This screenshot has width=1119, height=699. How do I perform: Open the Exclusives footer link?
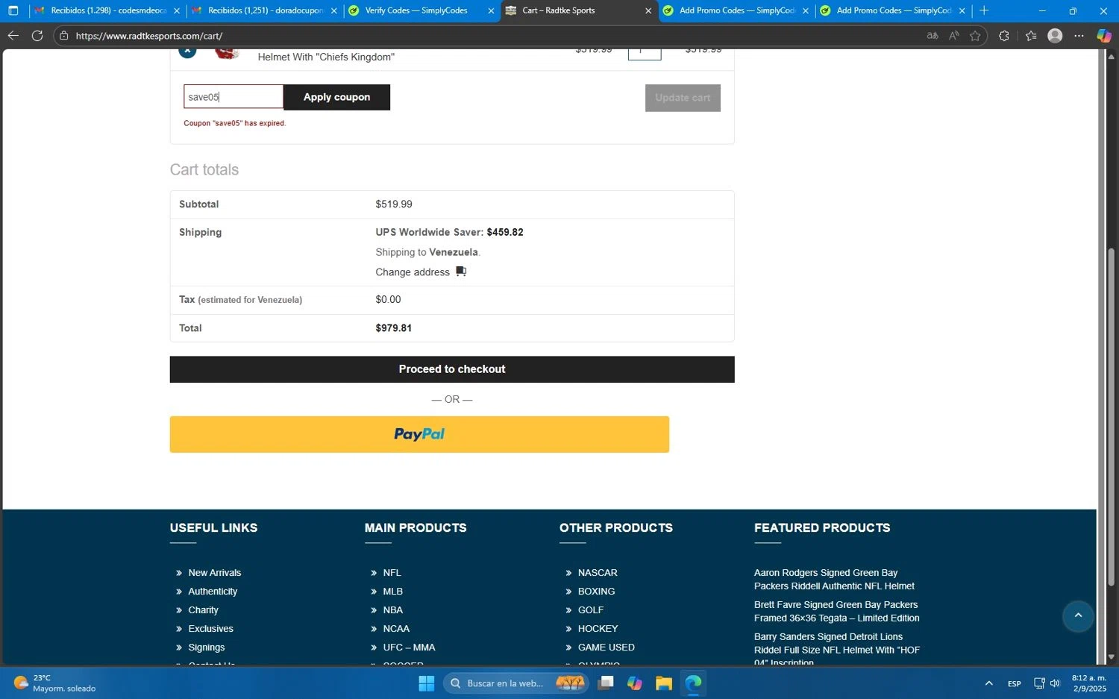(x=210, y=629)
